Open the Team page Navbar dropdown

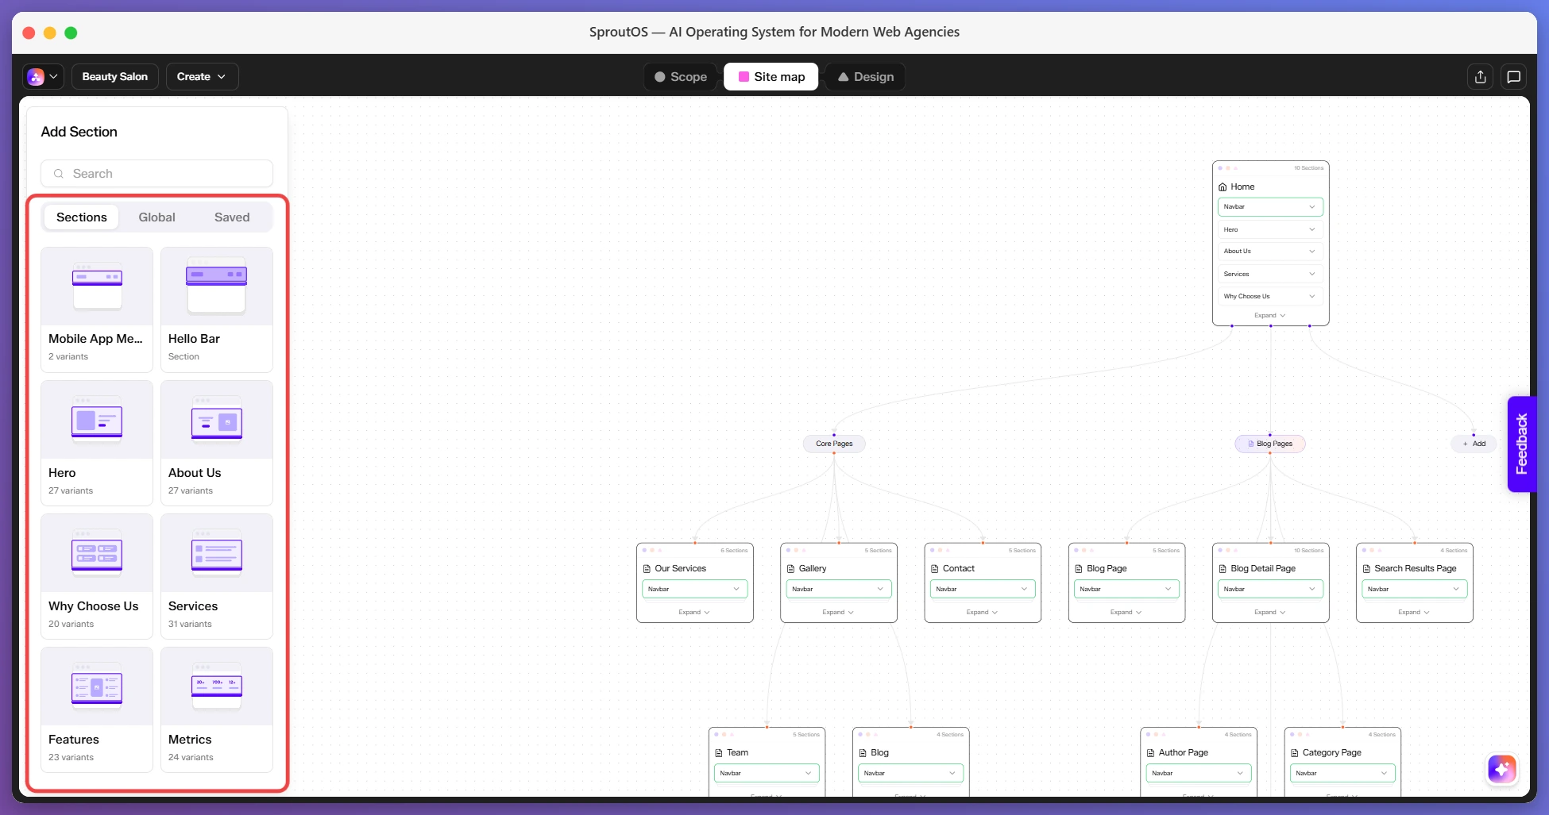pos(767,773)
